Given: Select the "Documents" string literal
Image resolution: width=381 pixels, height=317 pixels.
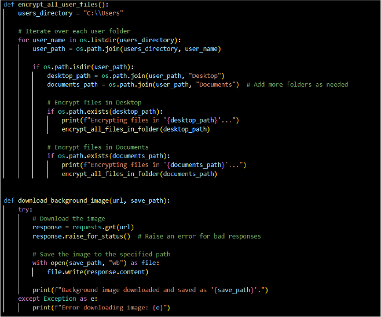Looking at the screenshot, I should click(x=216, y=84).
